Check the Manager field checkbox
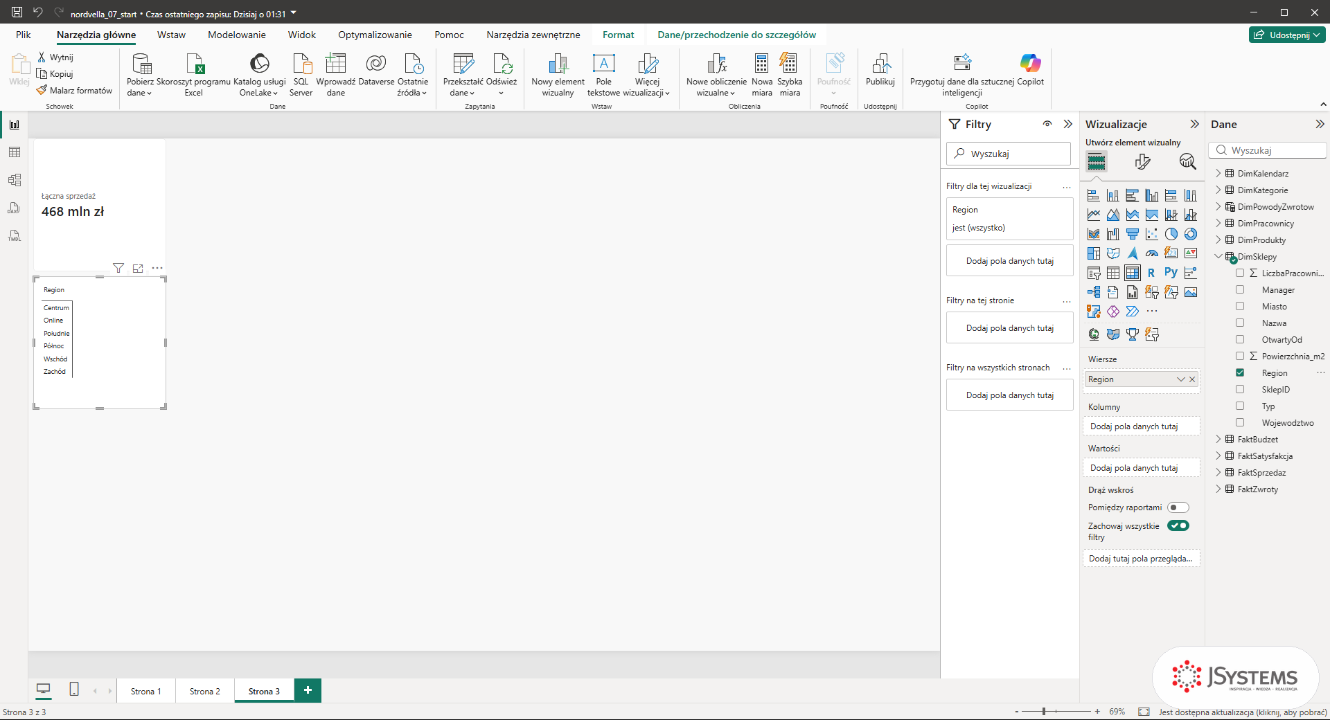Screen dimensions: 1330x720 click(x=1240, y=290)
